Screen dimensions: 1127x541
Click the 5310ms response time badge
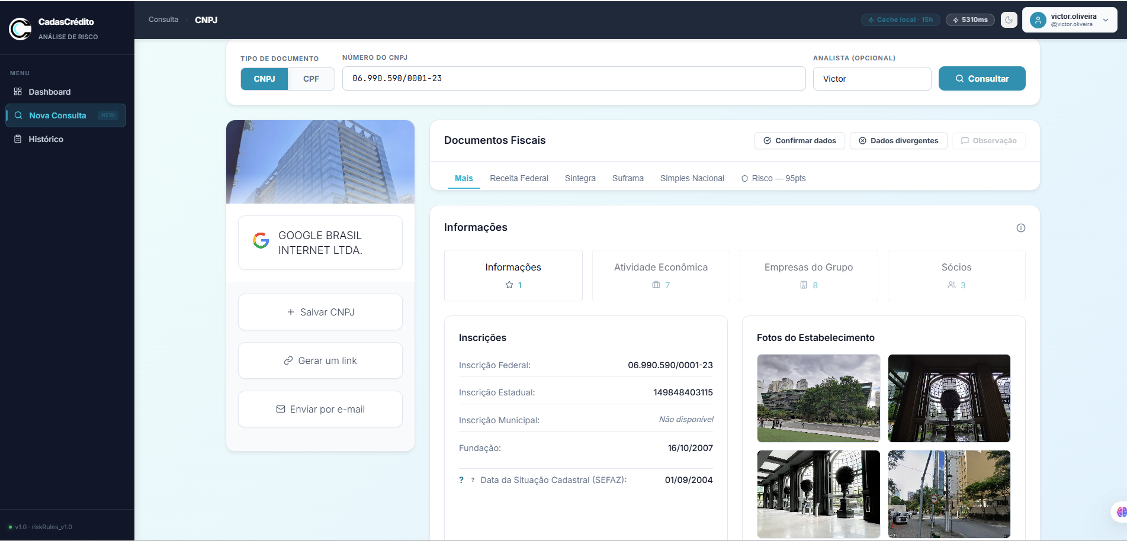click(x=970, y=20)
